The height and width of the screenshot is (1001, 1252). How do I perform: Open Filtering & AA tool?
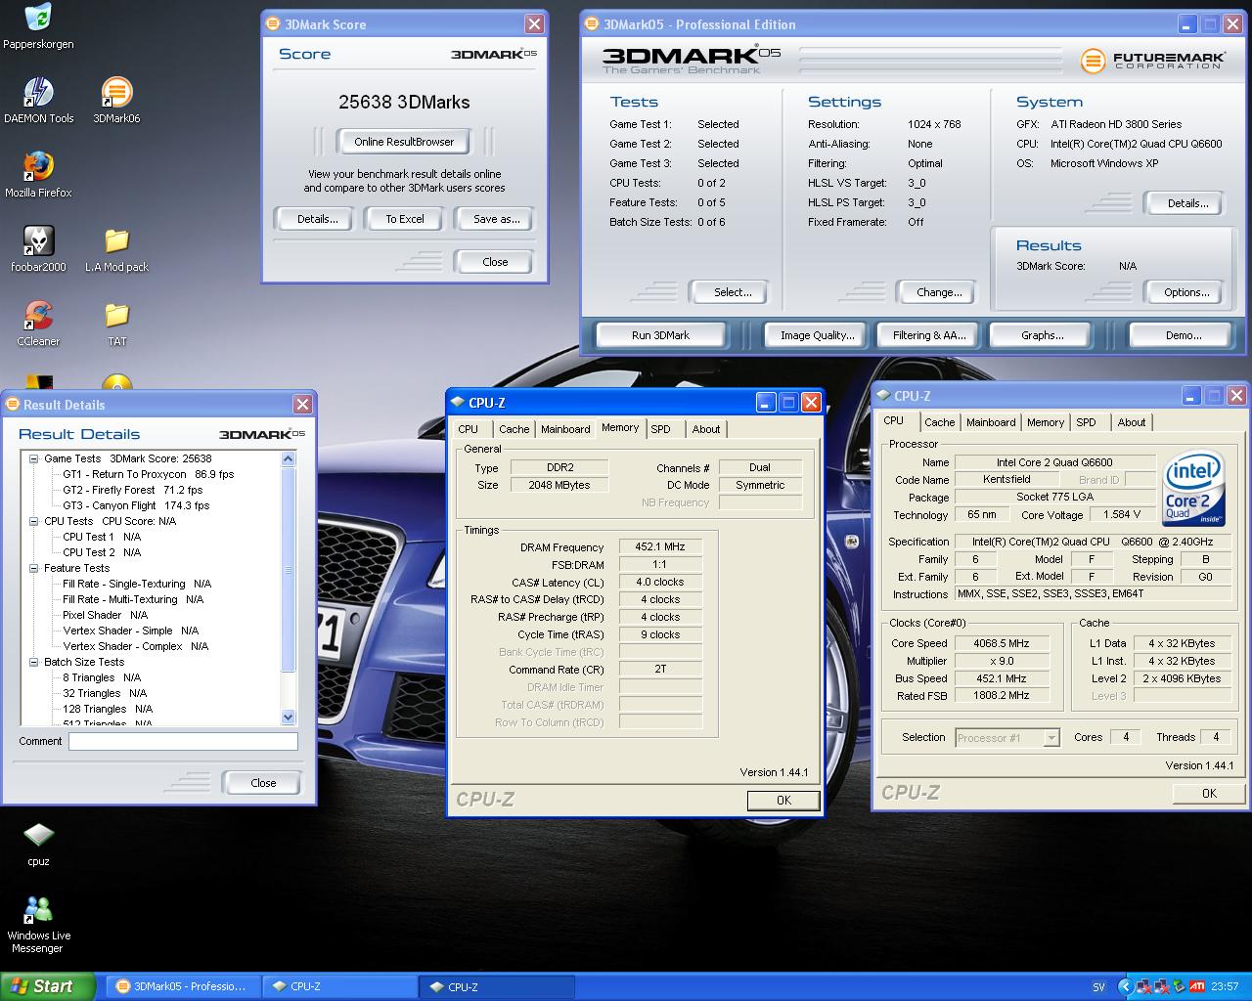point(929,335)
